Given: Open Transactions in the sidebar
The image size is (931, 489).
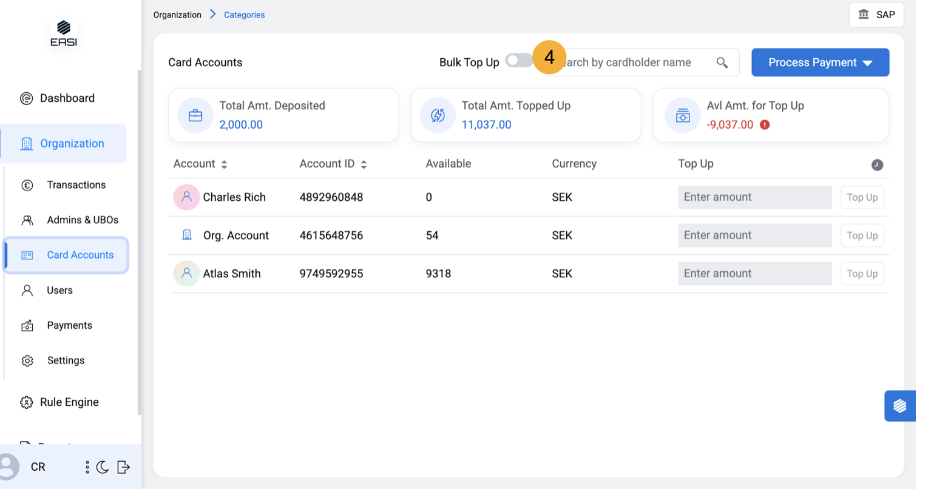Looking at the screenshot, I should pyautogui.click(x=76, y=185).
